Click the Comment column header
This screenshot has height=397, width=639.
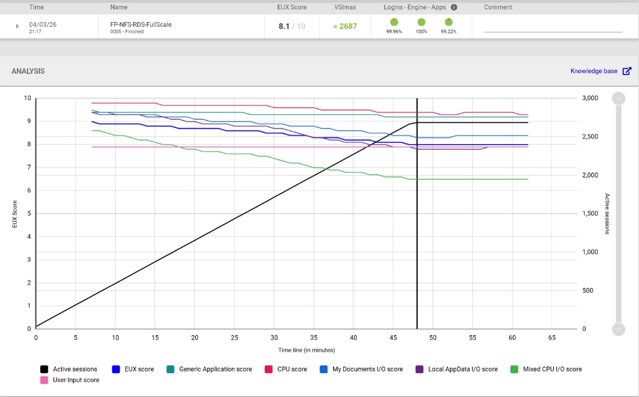[x=498, y=7]
